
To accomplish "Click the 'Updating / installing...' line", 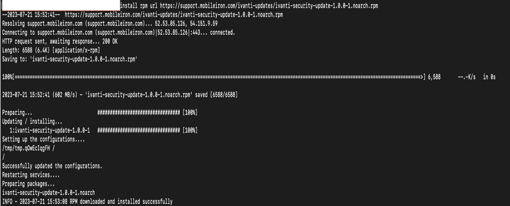I will click(x=32, y=121).
